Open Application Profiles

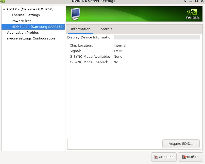click(x=23, y=32)
